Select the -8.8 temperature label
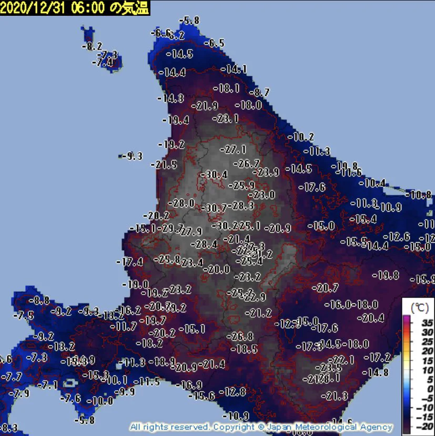 pyautogui.click(x=39, y=301)
